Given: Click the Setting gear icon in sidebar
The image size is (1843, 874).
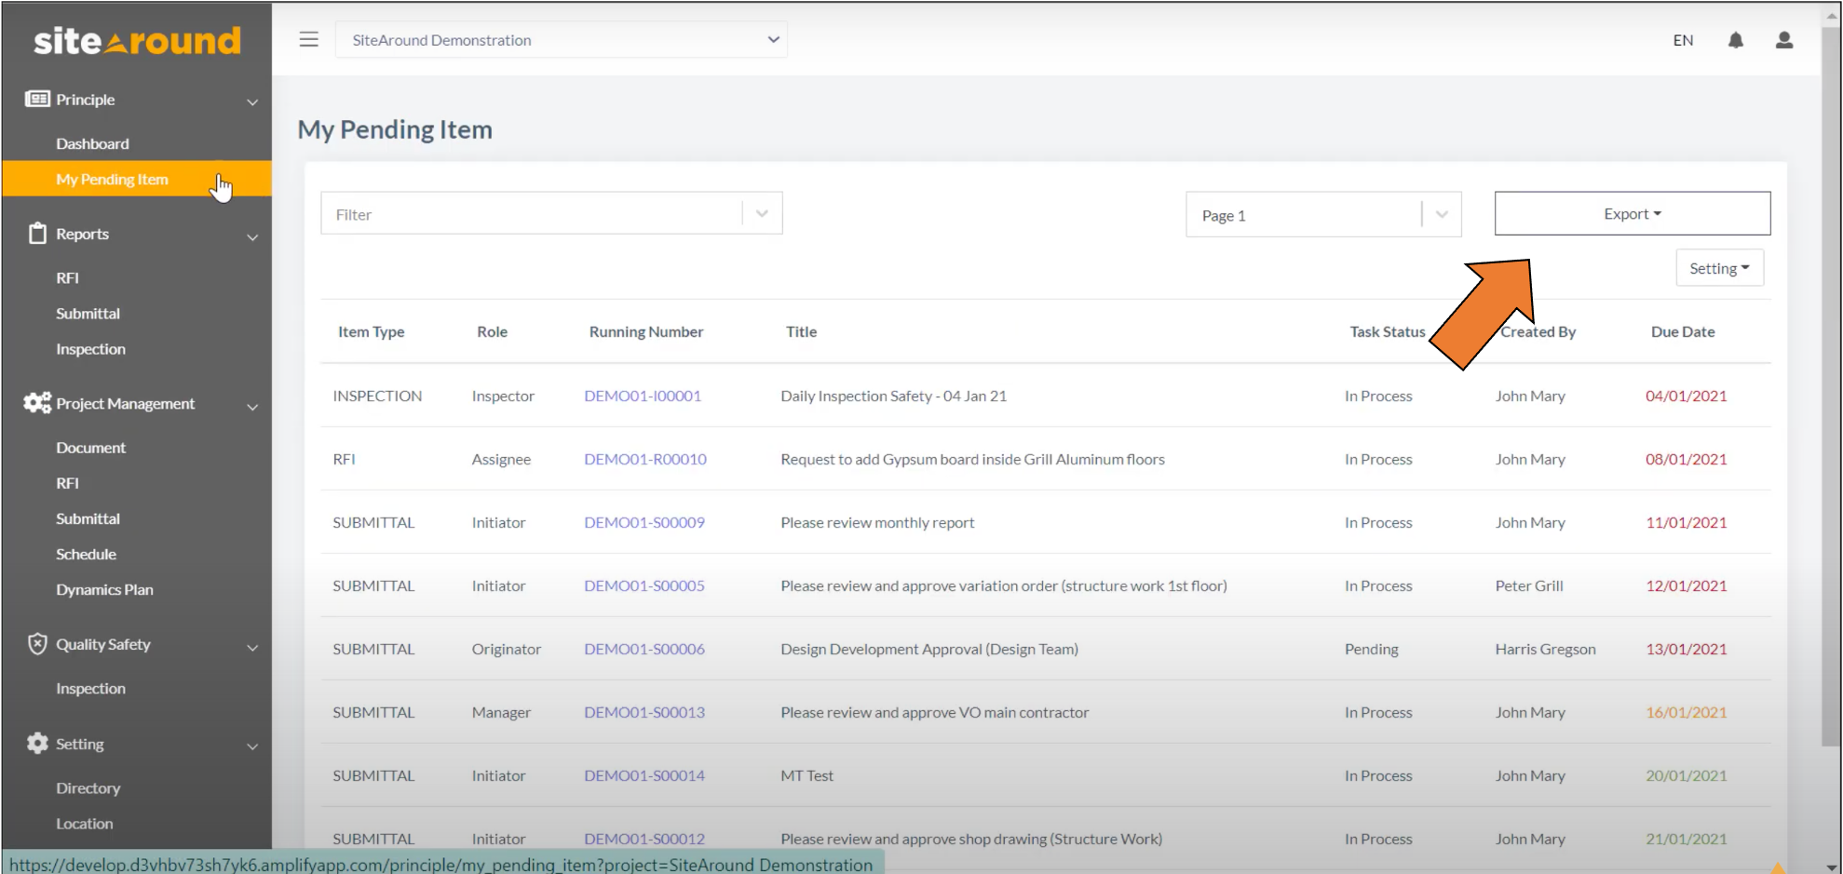Looking at the screenshot, I should pos(37,744).
